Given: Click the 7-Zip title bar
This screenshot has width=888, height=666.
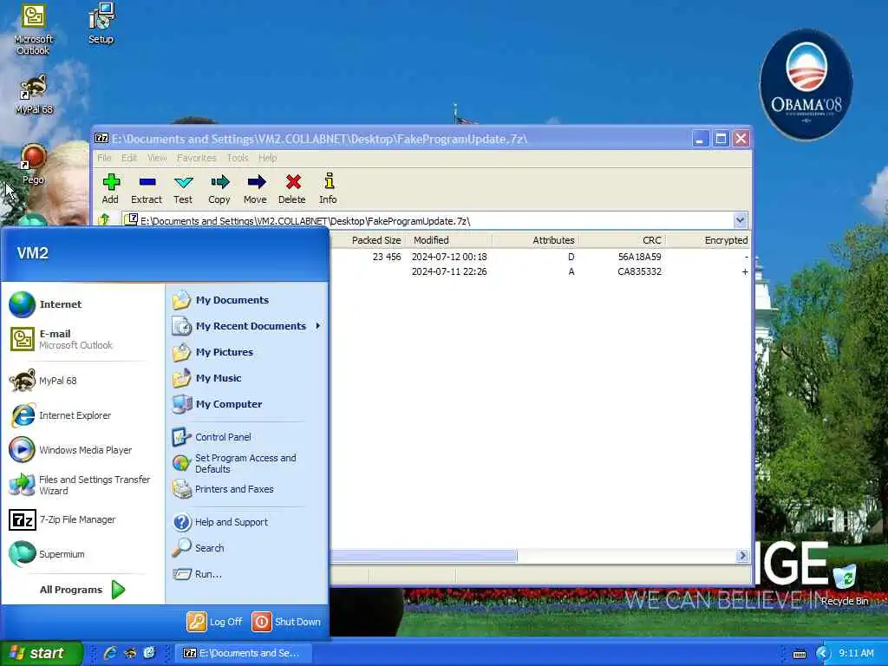Looking at the screenshot, I should (391, 139).
